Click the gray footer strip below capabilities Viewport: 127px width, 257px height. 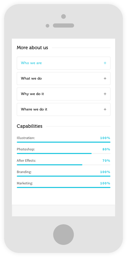[x=63, y=211]
